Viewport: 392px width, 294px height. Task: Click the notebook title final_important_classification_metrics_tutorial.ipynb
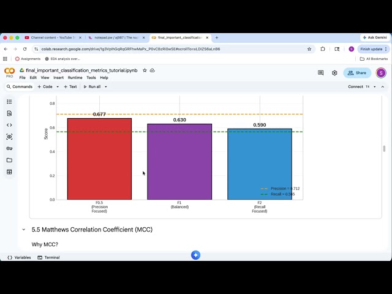point(81,70)
